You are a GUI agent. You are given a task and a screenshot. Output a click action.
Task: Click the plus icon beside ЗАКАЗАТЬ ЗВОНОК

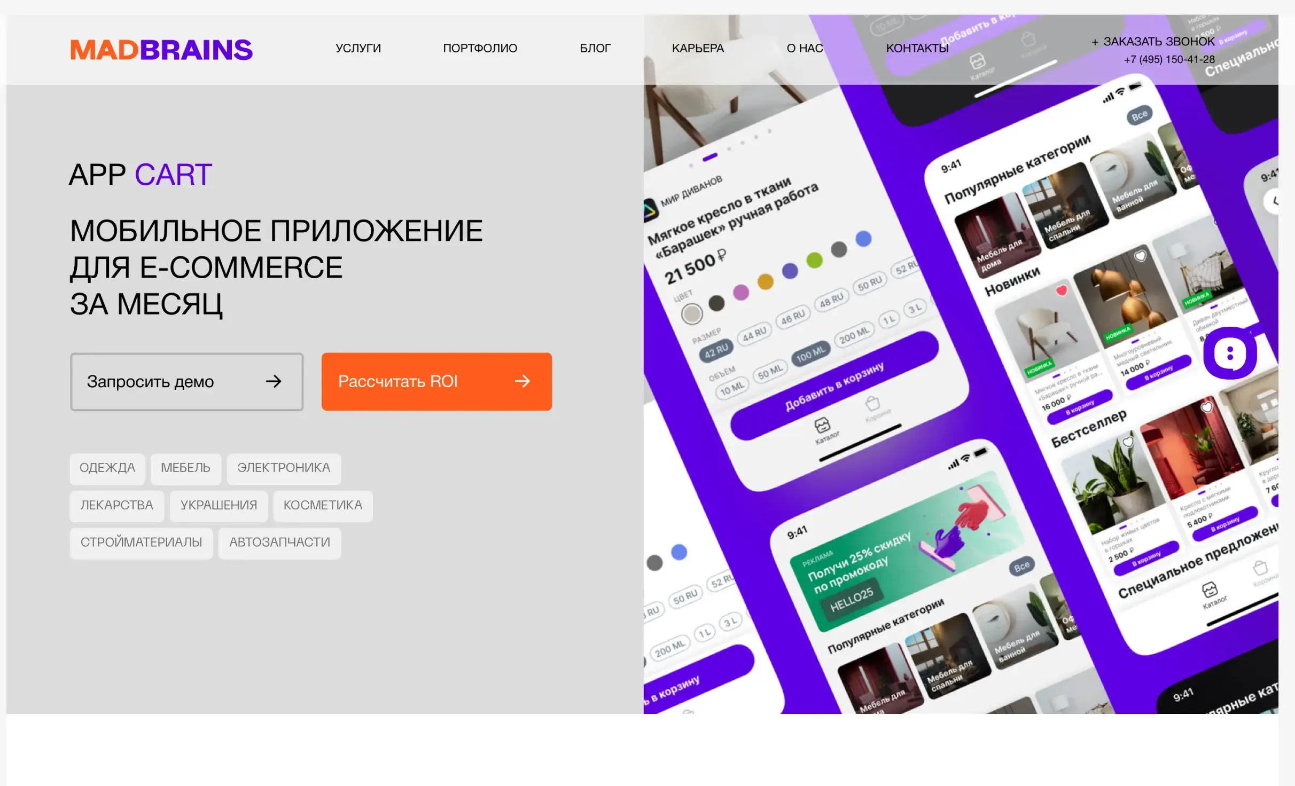click(x=1095, y=42)
